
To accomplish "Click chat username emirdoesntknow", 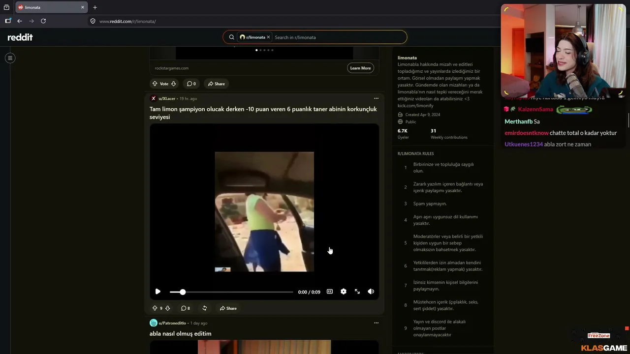I will 526,133.
